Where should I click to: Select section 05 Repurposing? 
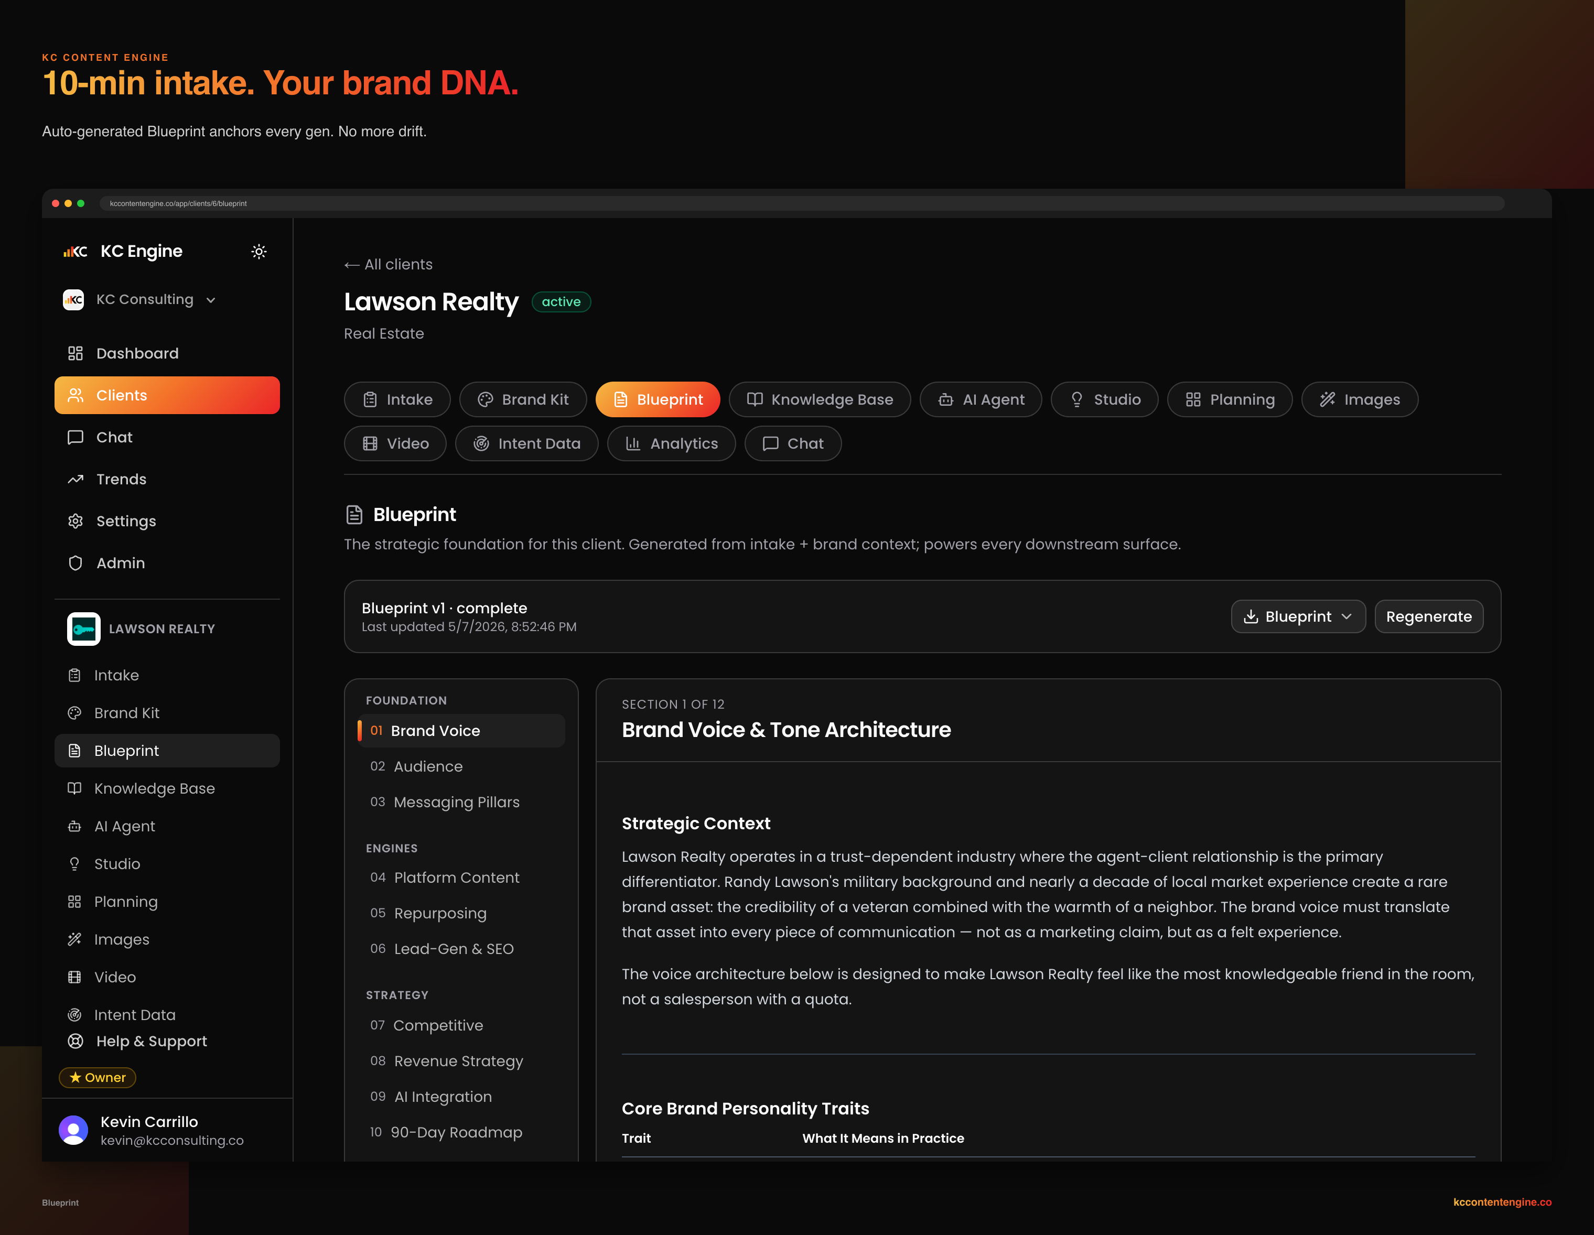[x=460, y=914]
